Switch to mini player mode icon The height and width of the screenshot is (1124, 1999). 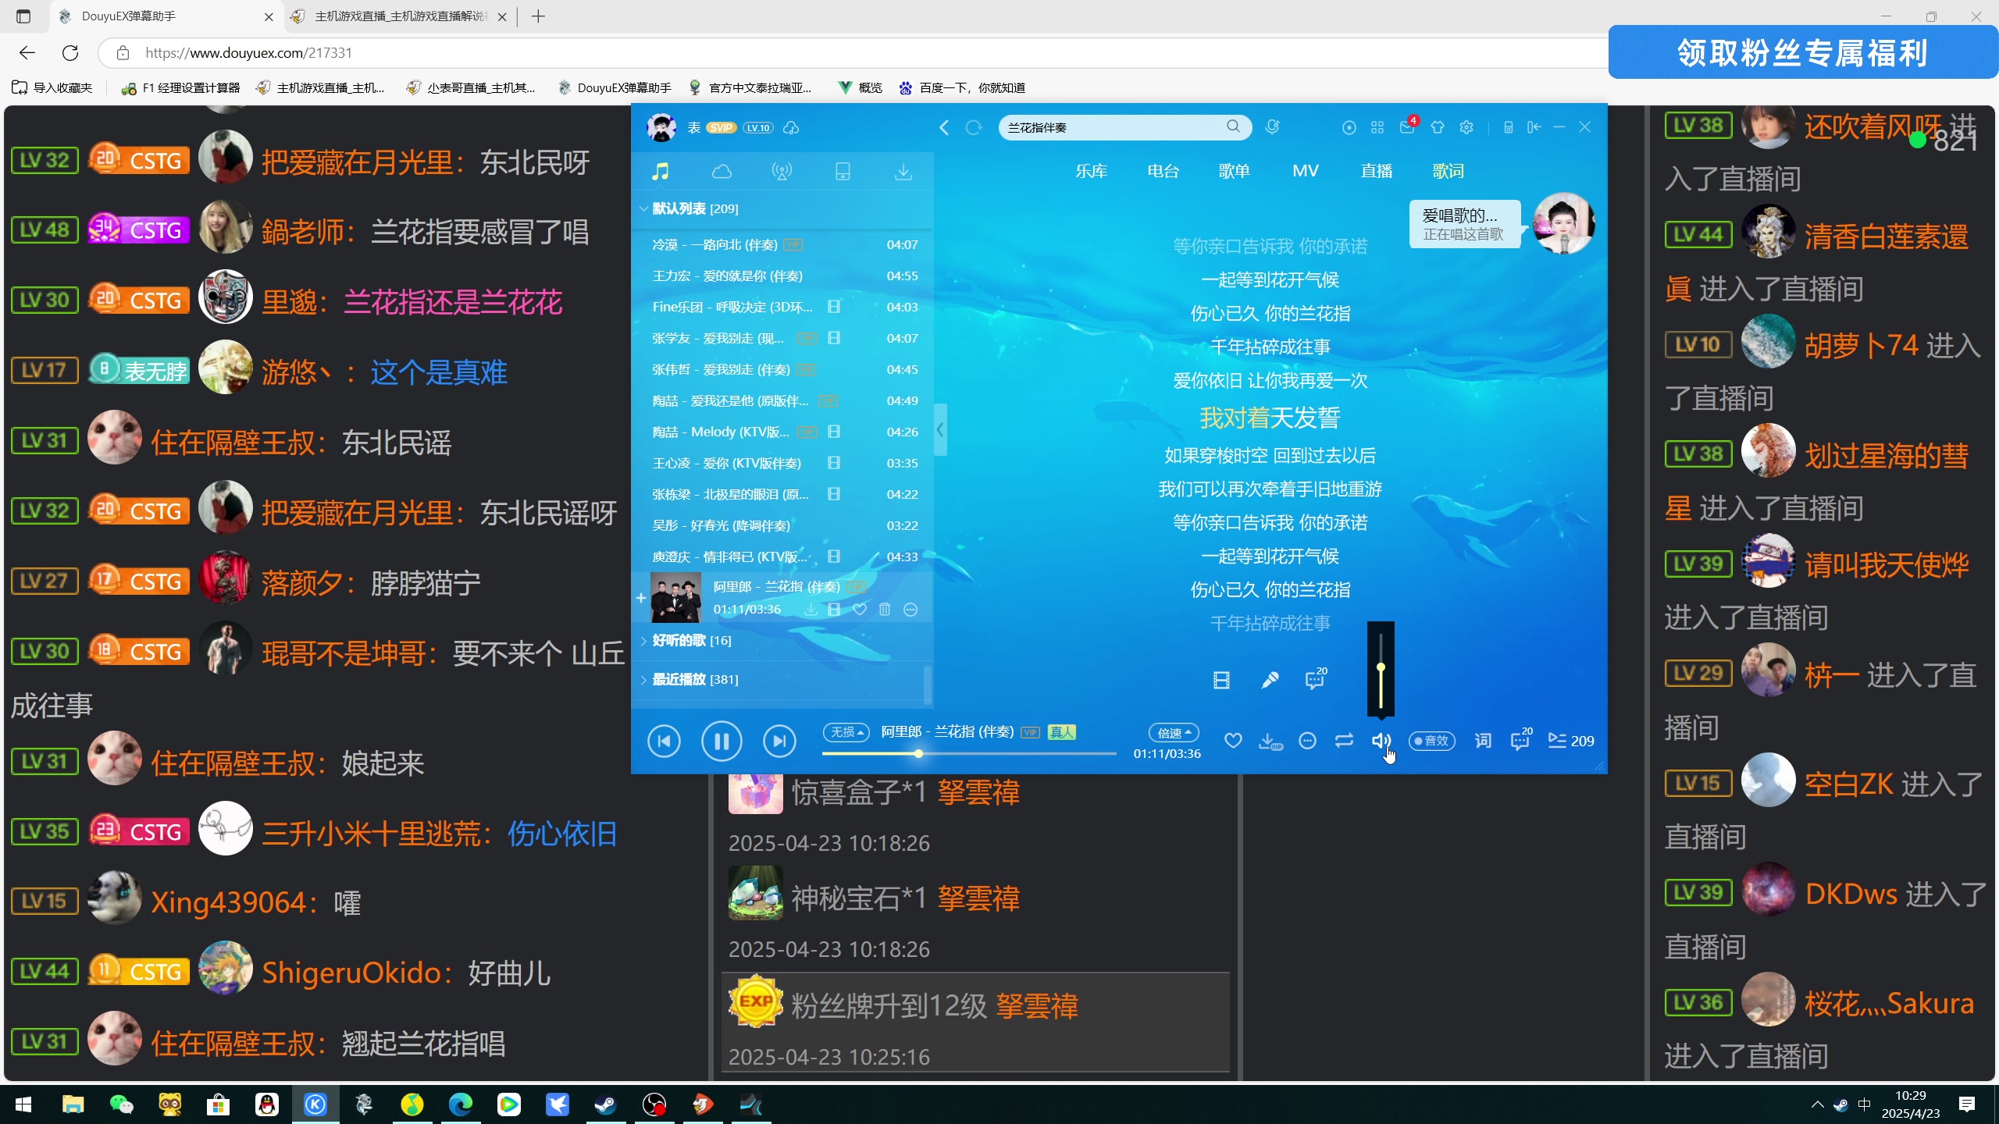coord(1534,126)
